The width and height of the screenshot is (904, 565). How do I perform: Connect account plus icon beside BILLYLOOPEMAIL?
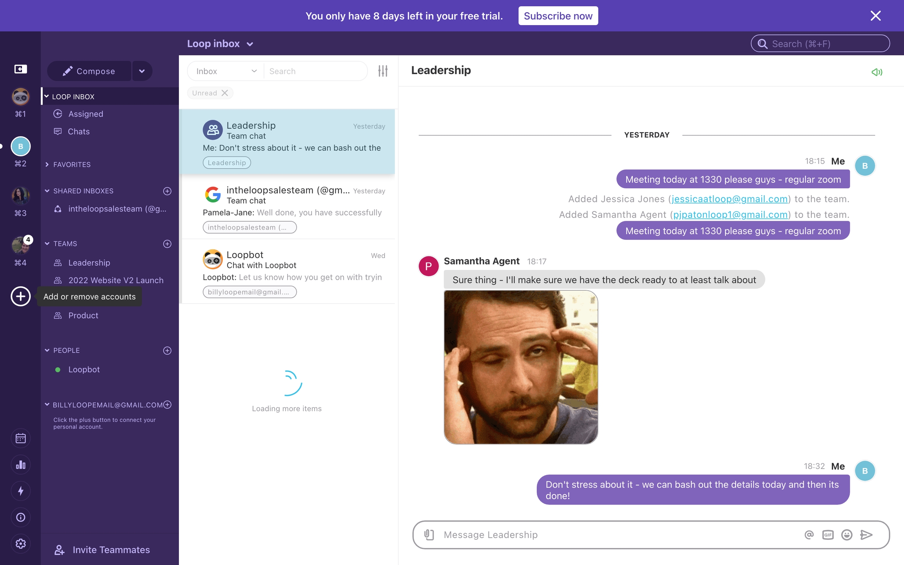click(x=167, y=405)
